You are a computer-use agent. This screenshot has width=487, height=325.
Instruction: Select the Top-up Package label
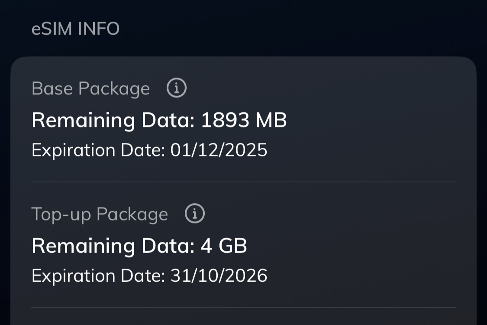point(100,214)
